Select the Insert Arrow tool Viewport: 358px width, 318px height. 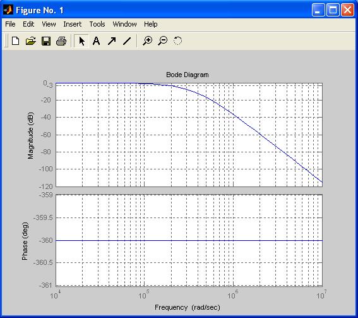112,41
